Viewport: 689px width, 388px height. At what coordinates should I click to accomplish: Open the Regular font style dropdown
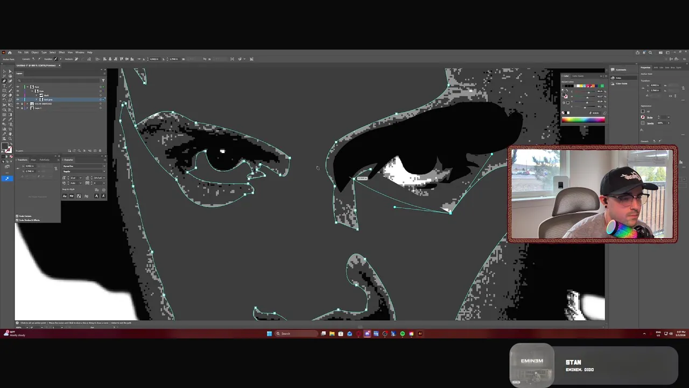click(104, 171)
